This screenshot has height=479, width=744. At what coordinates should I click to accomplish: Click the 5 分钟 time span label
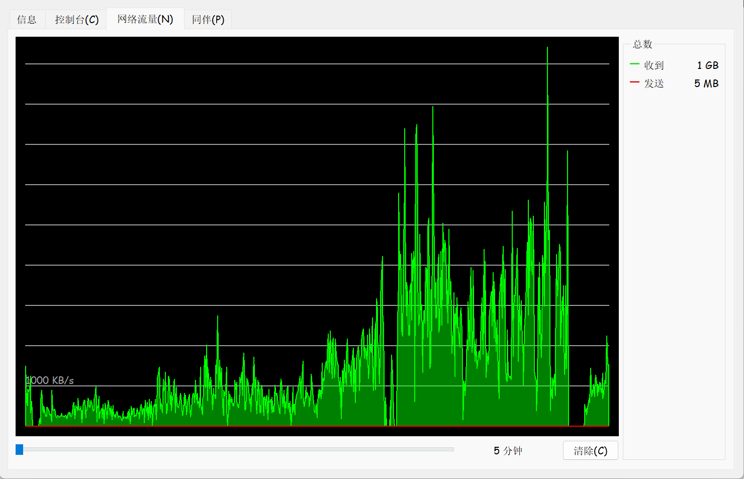(508, 451)
